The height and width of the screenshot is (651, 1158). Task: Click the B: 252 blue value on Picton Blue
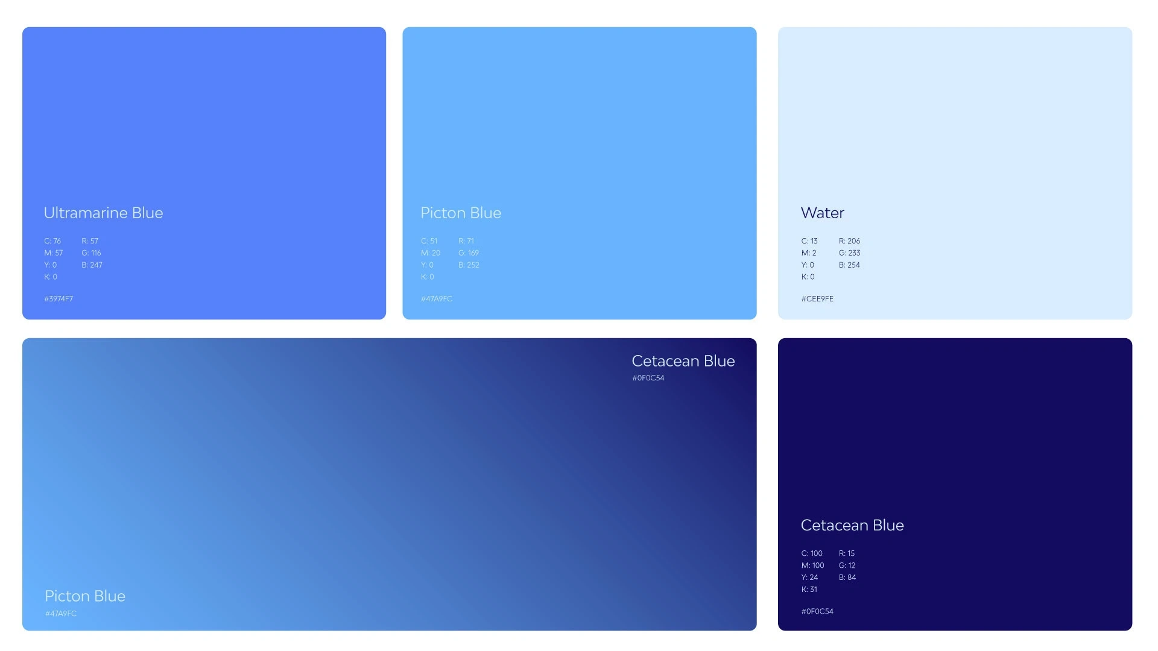click(469, 265)
